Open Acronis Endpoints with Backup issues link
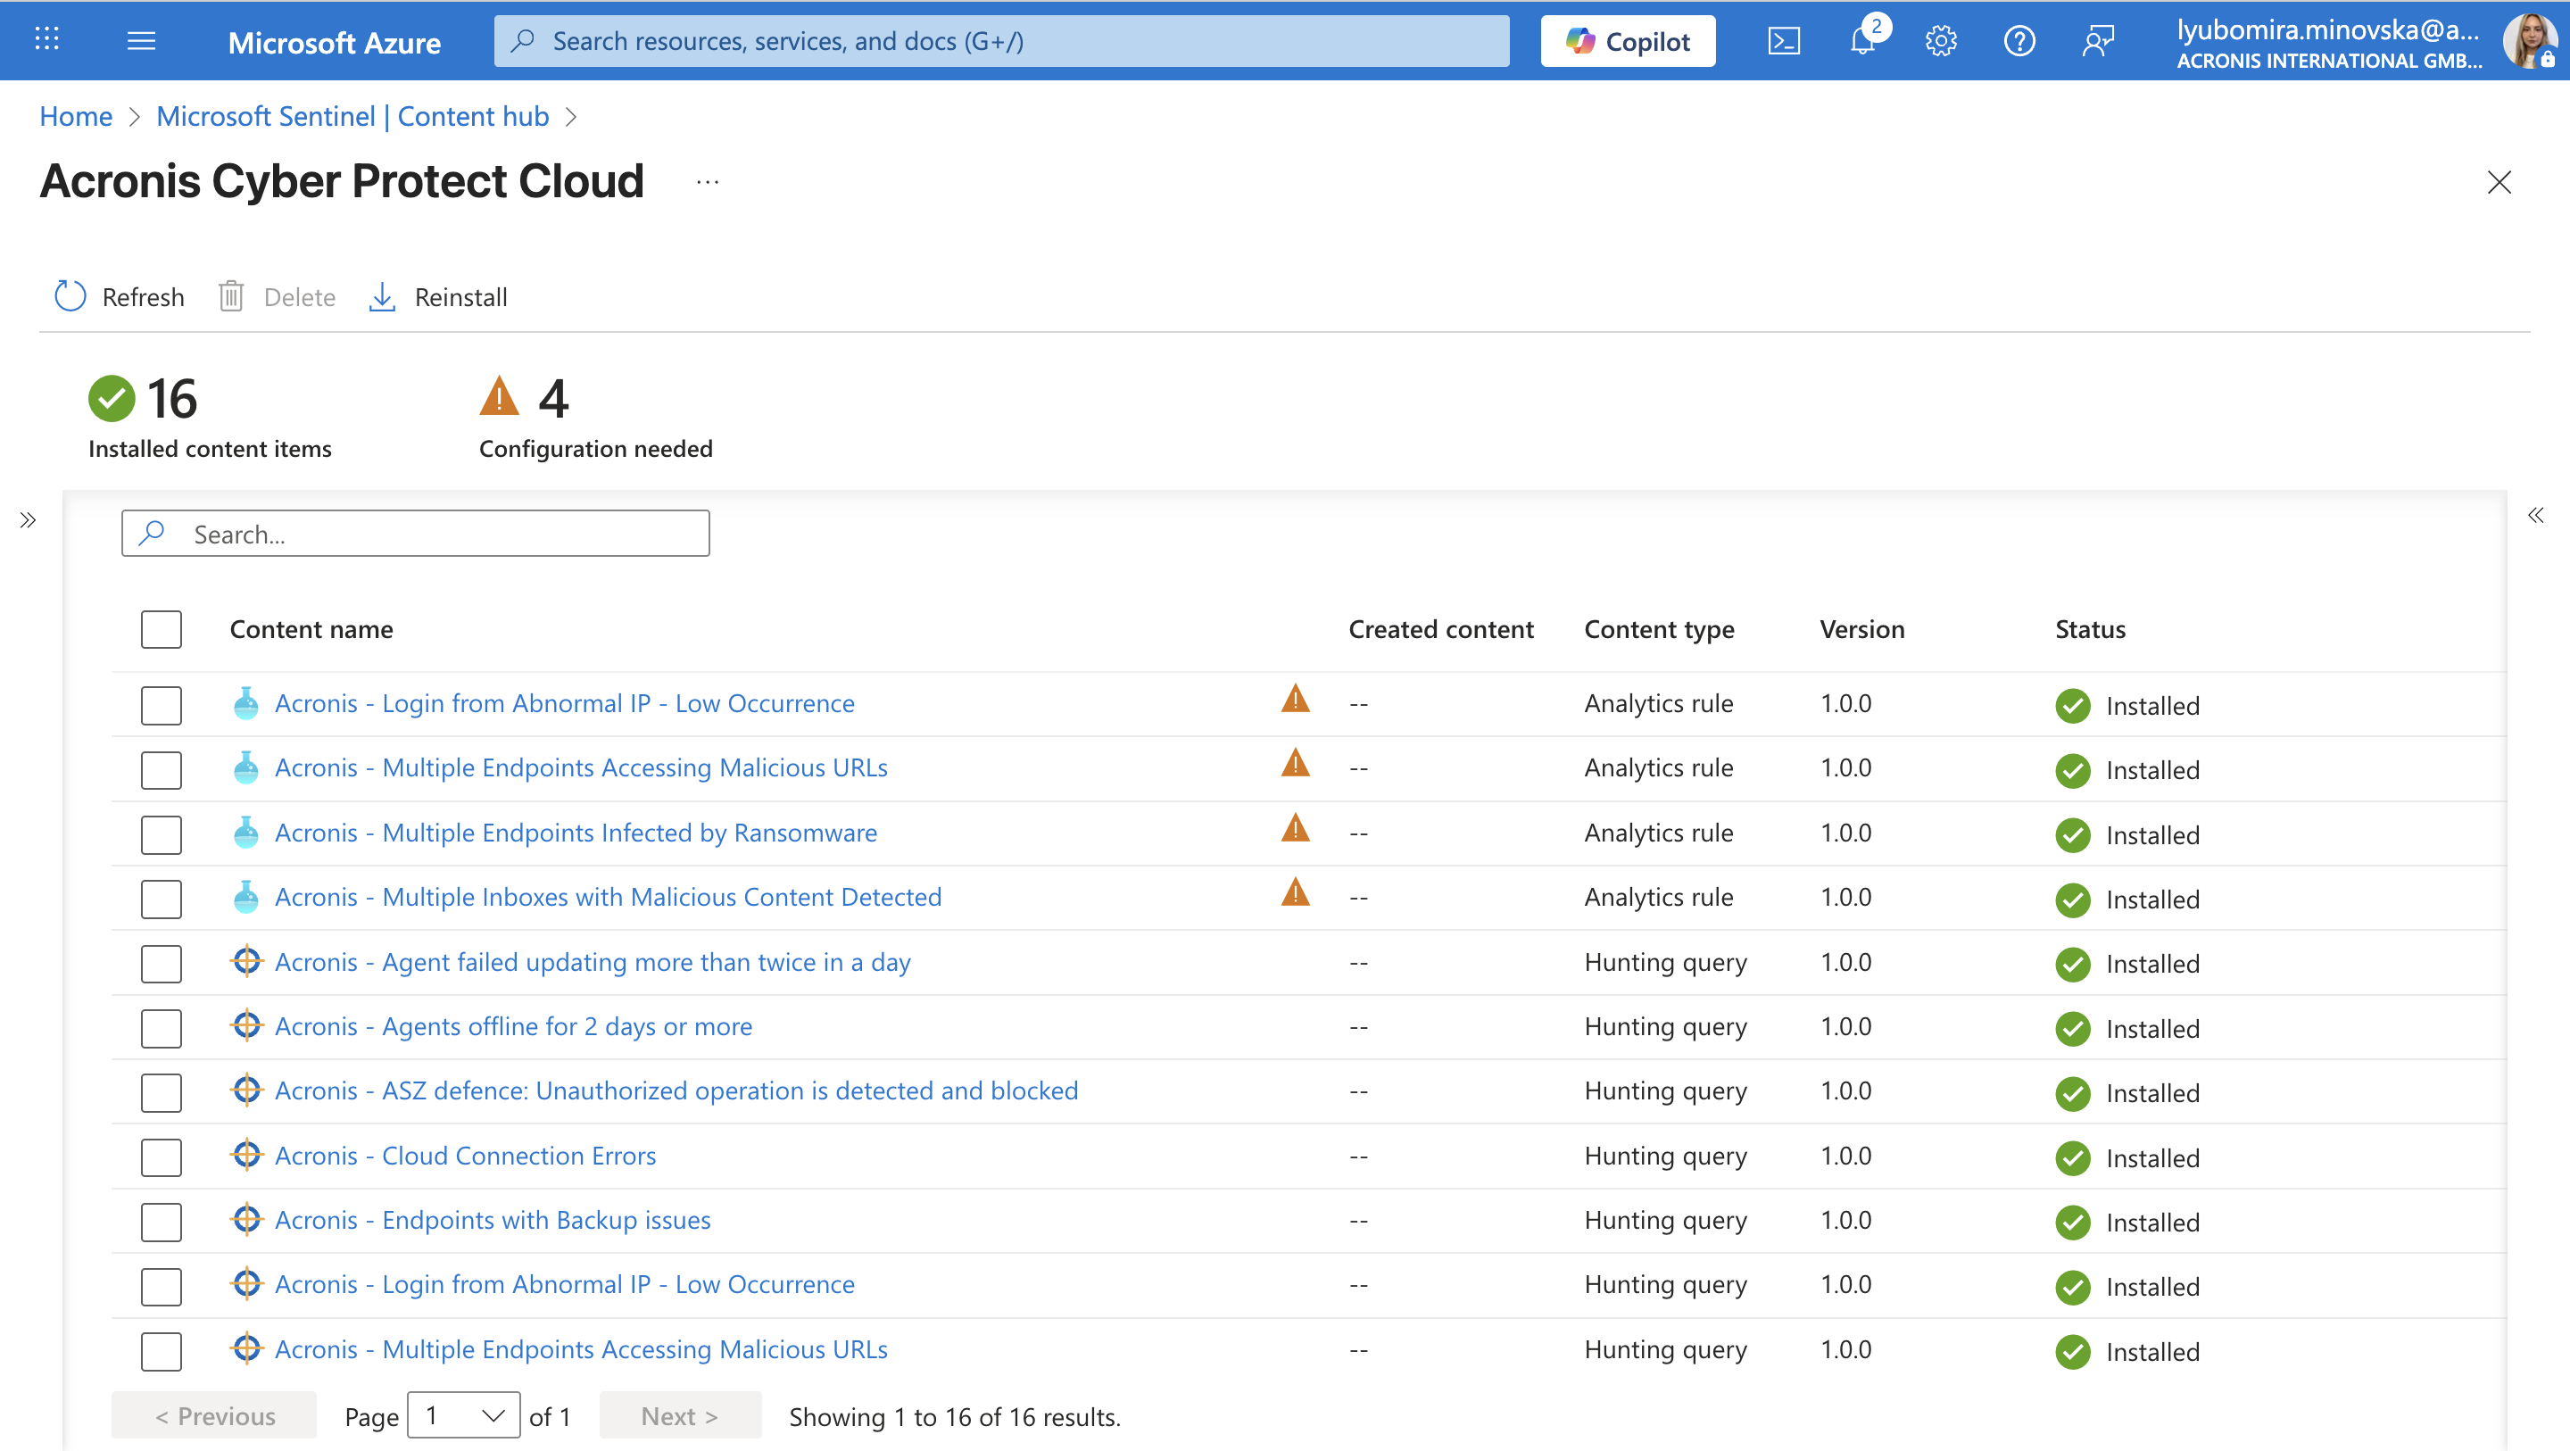Viewport: 2570px width, 1451px height. tap(492, 1220)
